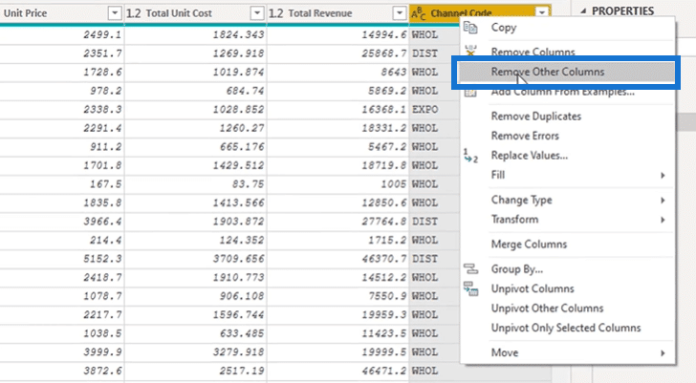The height and width of the screenshot is (383, 696).
Task: Click the Copy icon in context menu
Action: pyautogui.click(x=470, y=28)
